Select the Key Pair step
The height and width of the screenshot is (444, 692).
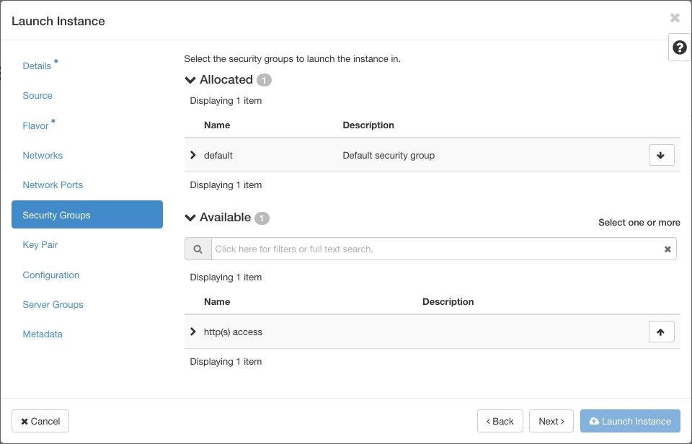coord(40,244)
